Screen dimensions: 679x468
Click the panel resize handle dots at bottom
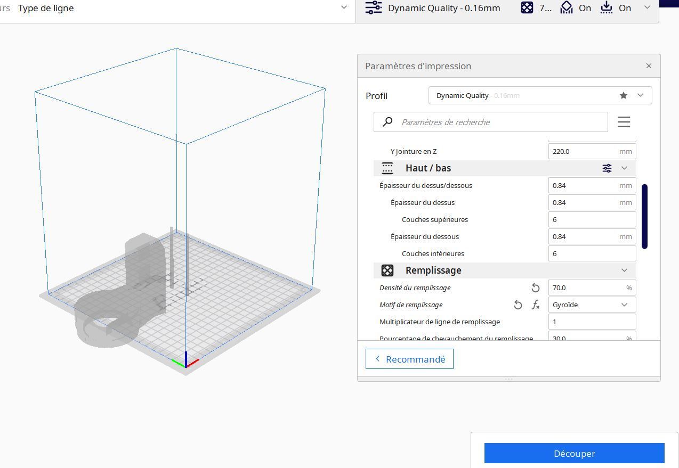pos(509,379)
